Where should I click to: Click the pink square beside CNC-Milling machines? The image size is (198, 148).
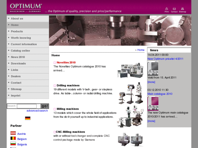pos(55,132)
